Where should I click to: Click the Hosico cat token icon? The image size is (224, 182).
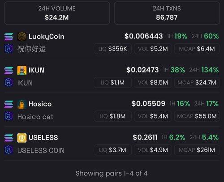point(22,104)
